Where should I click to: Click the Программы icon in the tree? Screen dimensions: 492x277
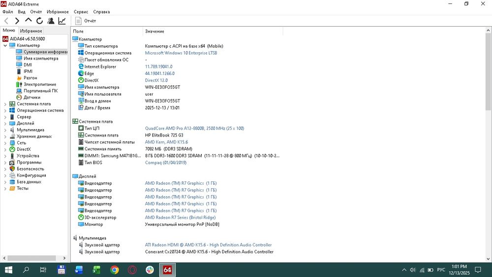[12, 163]
